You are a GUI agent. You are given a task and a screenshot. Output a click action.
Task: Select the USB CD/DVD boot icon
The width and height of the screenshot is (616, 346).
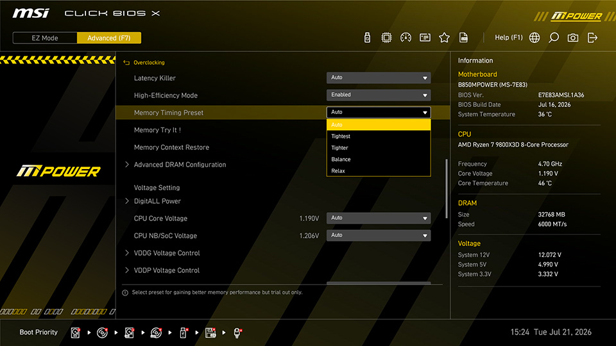pyautogui.click(x=156, y=333)
